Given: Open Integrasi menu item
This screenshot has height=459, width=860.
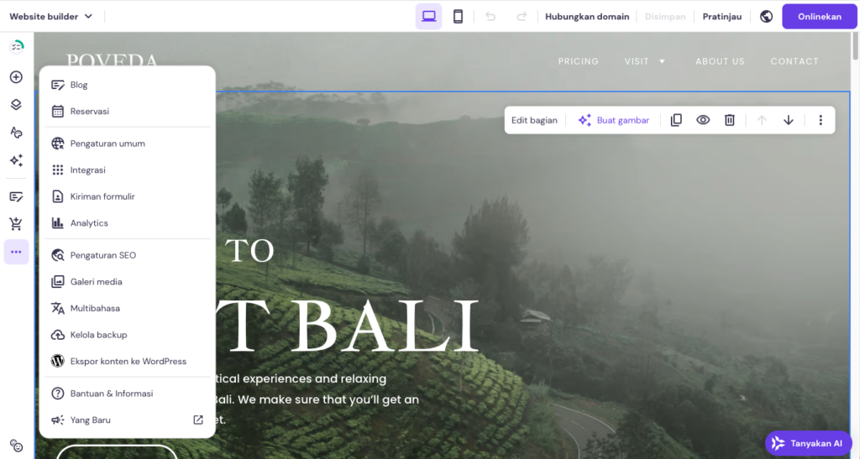Looking at the screenshot, I should [x=128, y=170].
